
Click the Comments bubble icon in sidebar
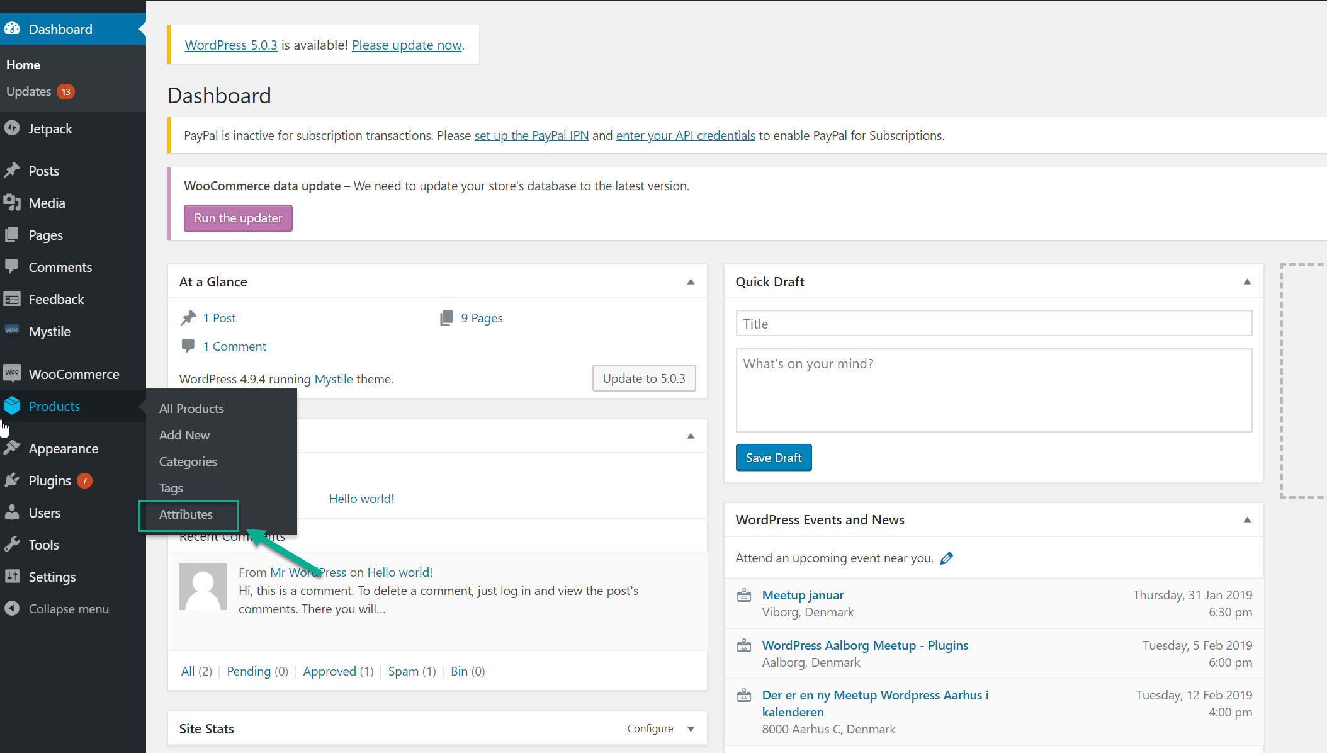point(12,267)
